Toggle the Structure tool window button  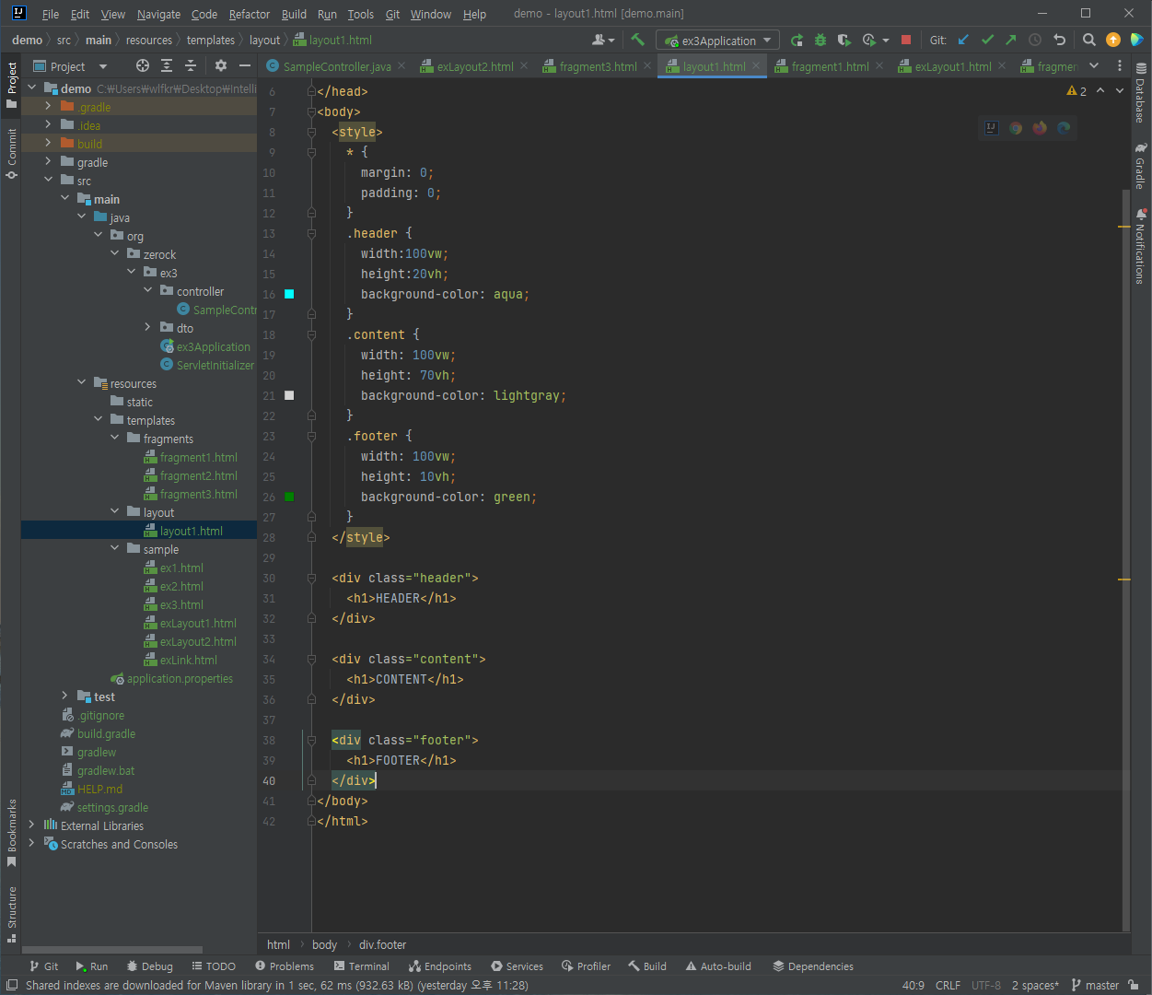(11, 915)
